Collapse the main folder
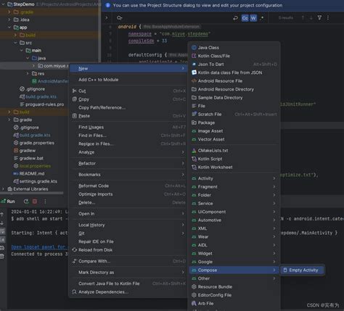This screenshot has width=344, height=311. 21,50
